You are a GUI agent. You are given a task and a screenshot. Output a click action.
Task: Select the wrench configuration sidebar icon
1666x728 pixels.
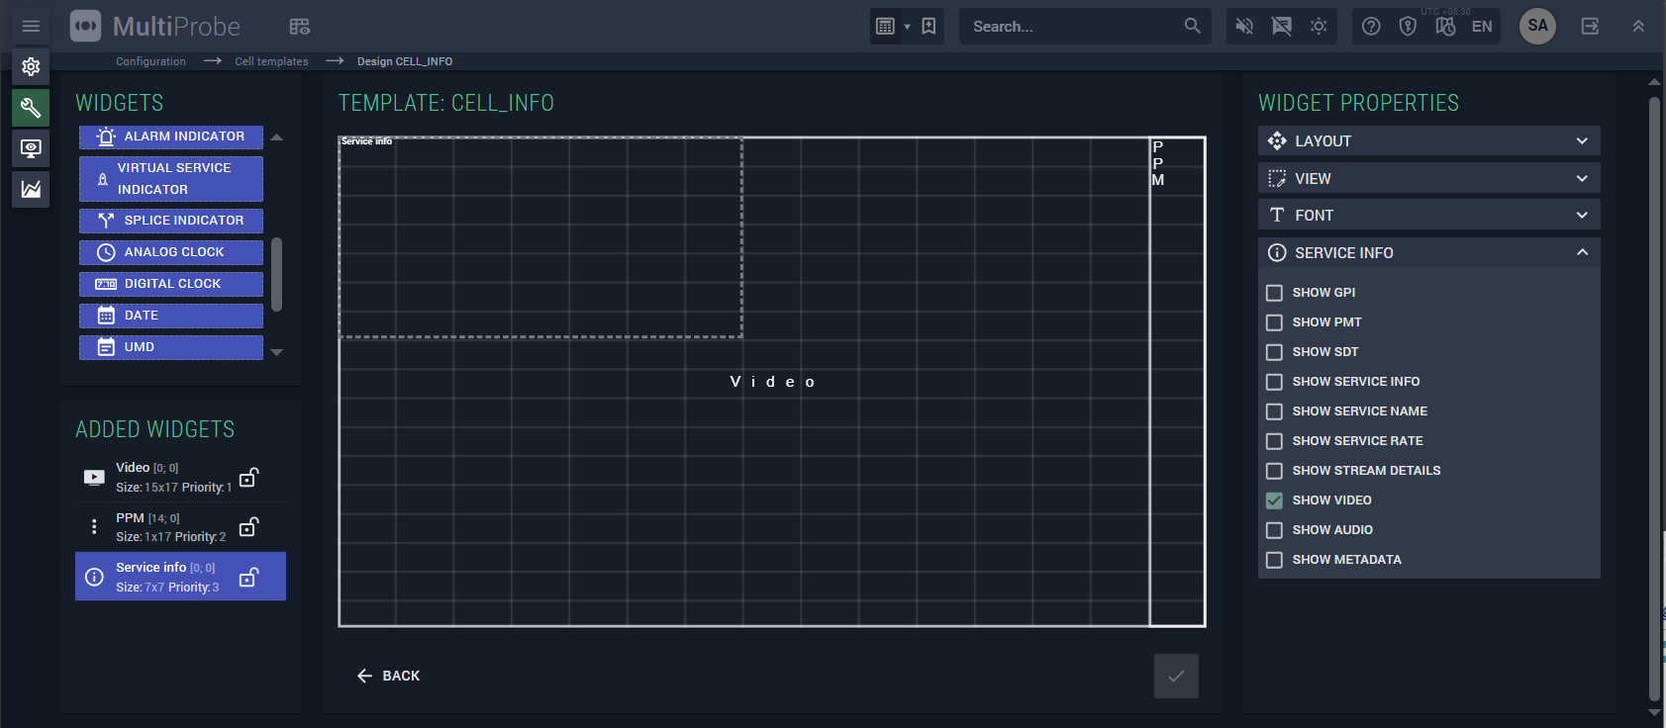(31, 108)
